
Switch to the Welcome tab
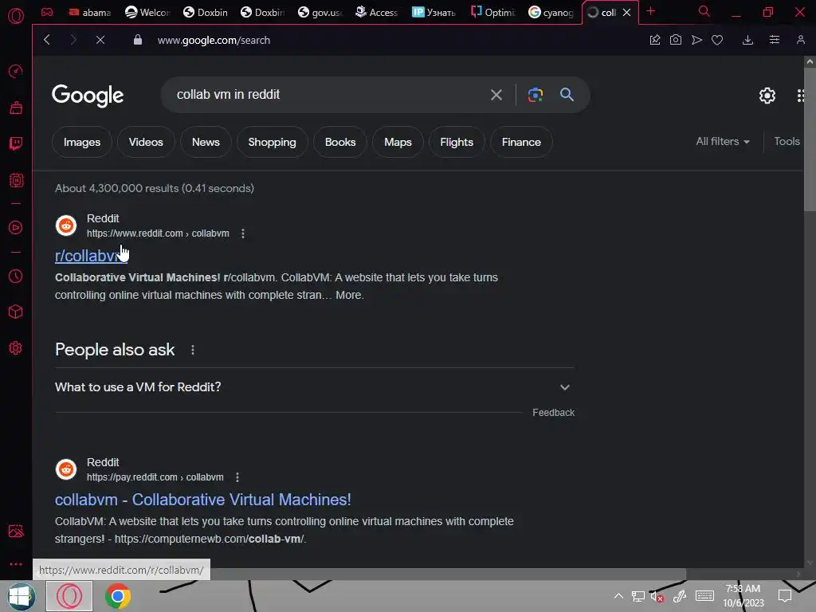click(147, 13)
